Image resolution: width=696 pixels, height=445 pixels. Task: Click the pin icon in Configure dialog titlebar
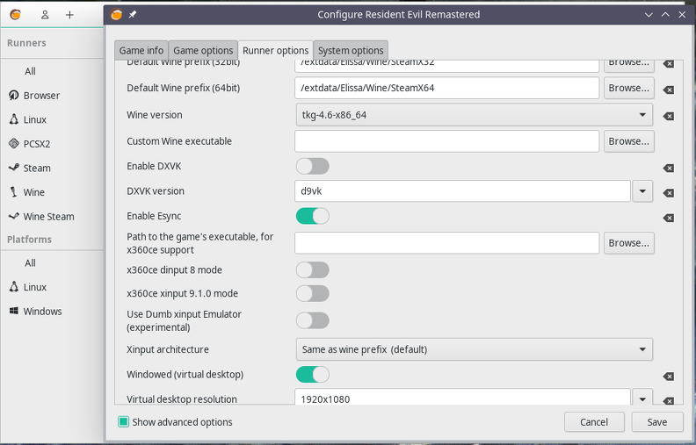point(133,15)
